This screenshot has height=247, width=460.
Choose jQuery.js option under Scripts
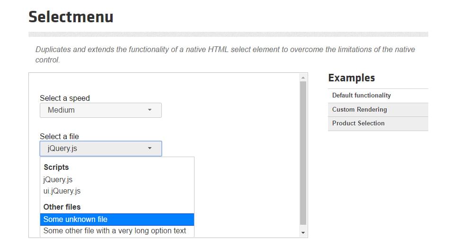pyautogui.click(x=58, y=180)
